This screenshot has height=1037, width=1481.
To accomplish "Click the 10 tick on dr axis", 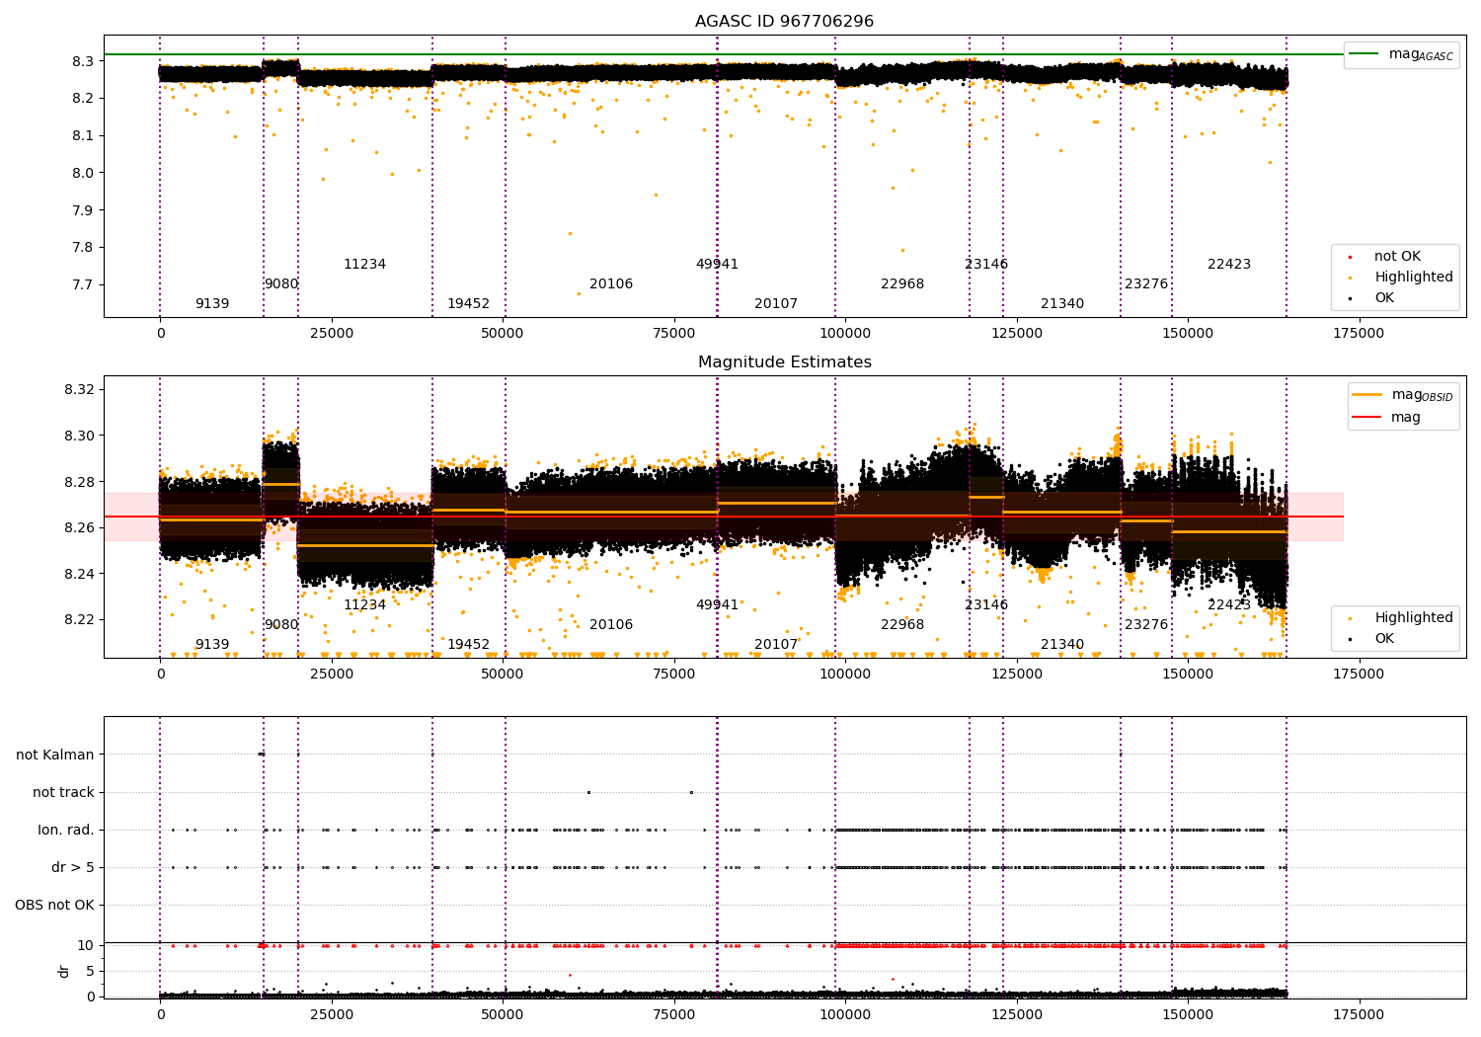I will pyautogui.click(x=87, y=945).
